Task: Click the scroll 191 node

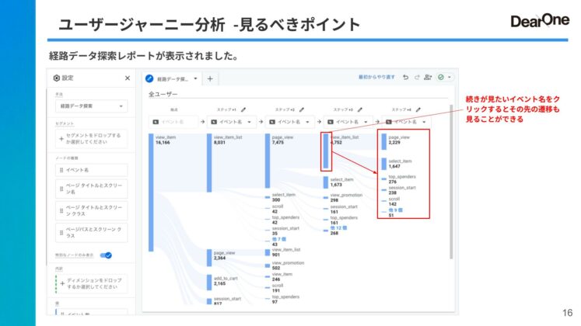Action: 268,288
